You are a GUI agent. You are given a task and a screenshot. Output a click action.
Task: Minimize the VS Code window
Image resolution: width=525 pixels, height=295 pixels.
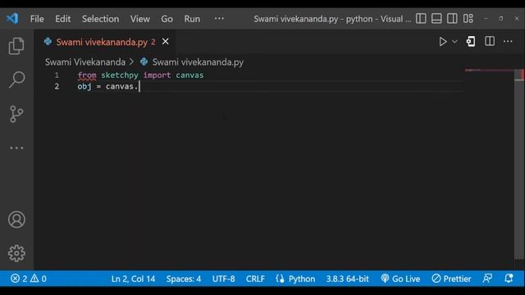(486, 19)
